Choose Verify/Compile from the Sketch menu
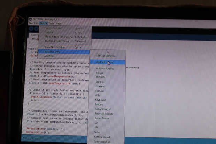The width and height of the screenshot is (216, 144). 64,28
